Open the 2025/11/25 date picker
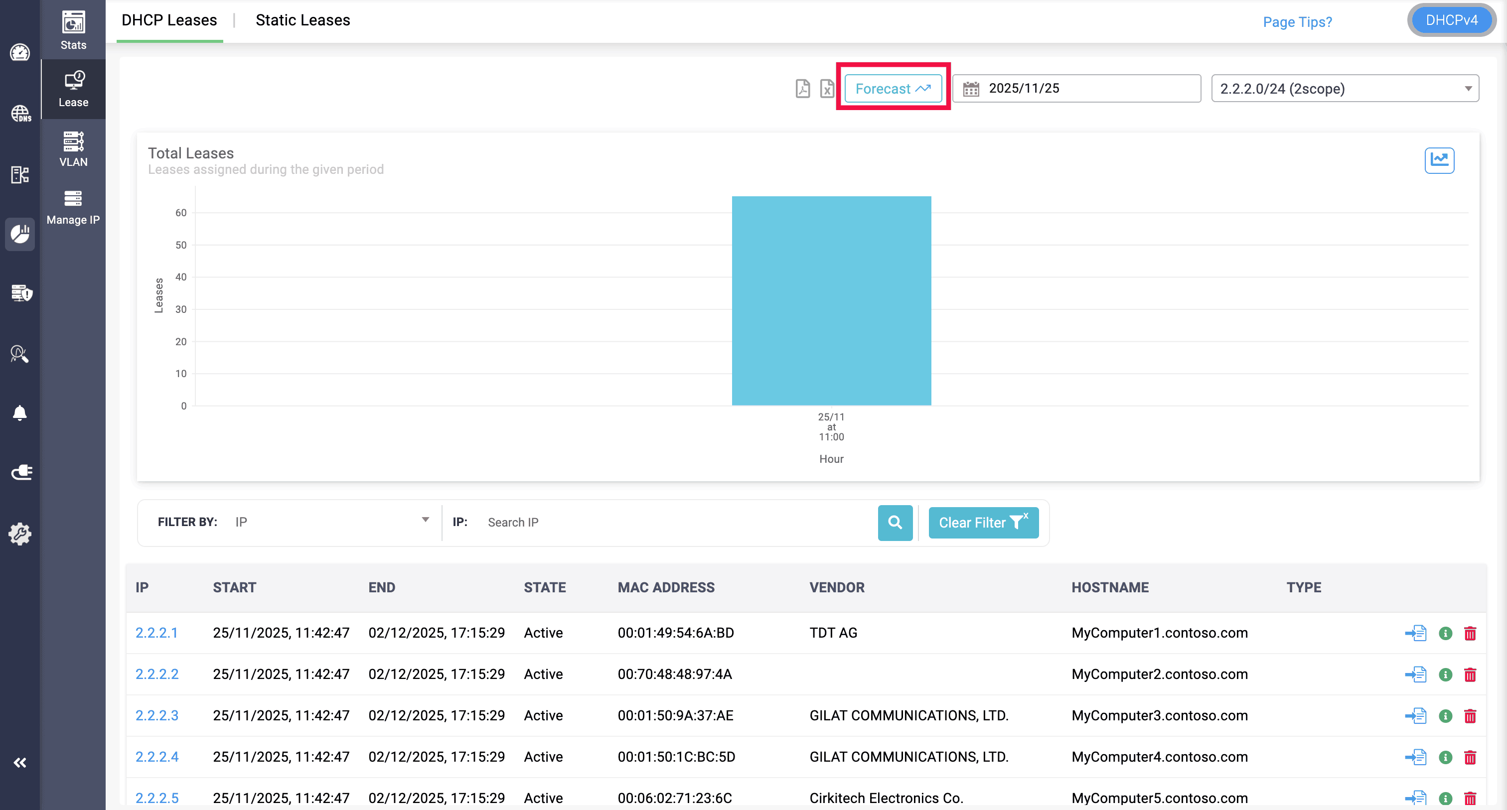 tap(1076, 88)
